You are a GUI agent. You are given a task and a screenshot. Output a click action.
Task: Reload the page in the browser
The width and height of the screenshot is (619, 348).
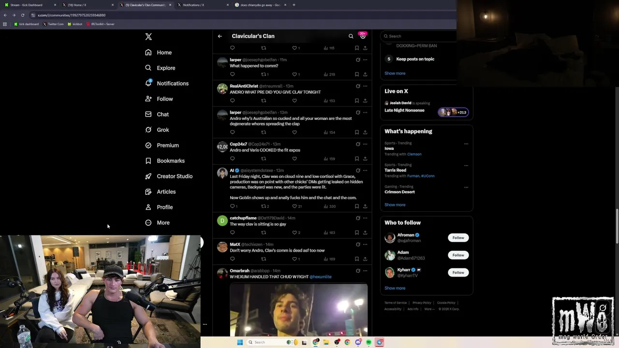(x=22, y=15)
